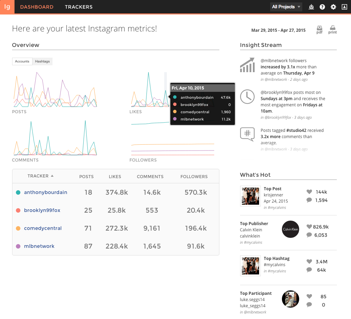This screenshot has height=319, width=351.
Task: Sort table by Tracker column arrow
Action: click(x=52, y=176)
